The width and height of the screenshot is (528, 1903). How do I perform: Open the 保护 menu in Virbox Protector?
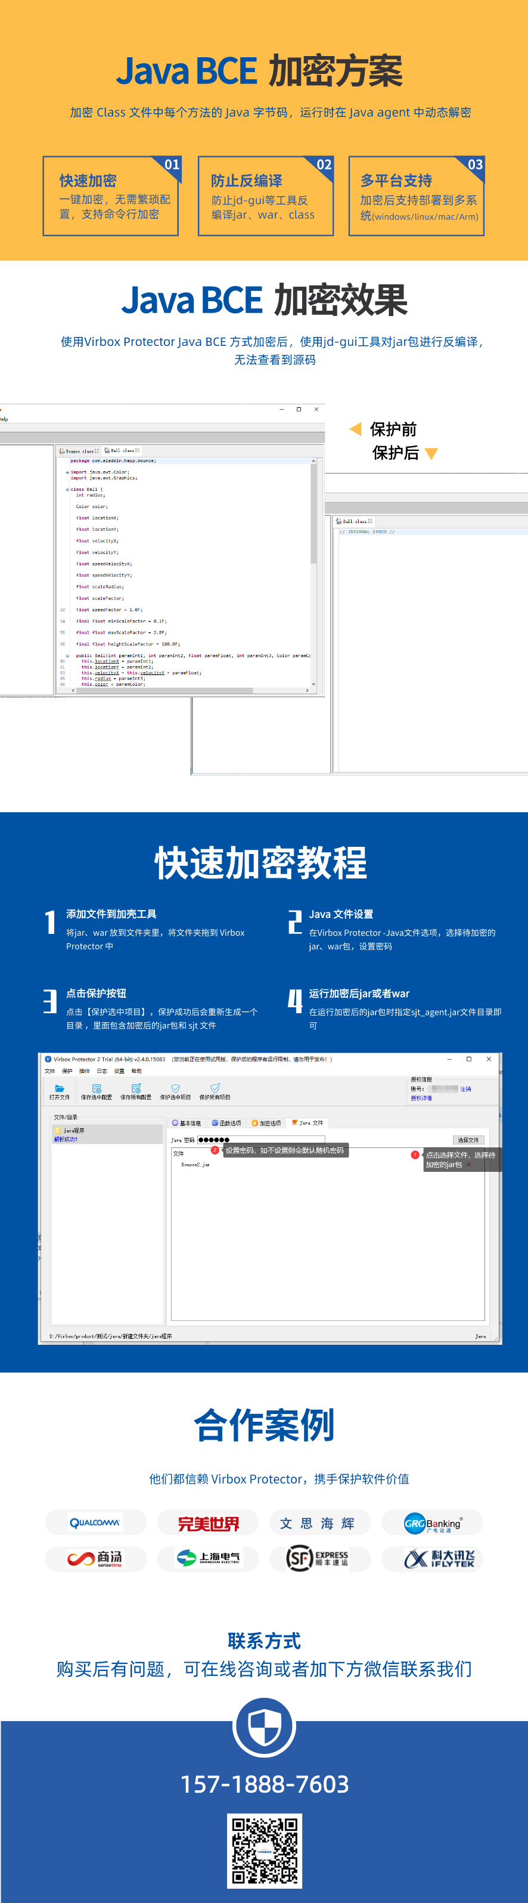tap(67, 1070)
